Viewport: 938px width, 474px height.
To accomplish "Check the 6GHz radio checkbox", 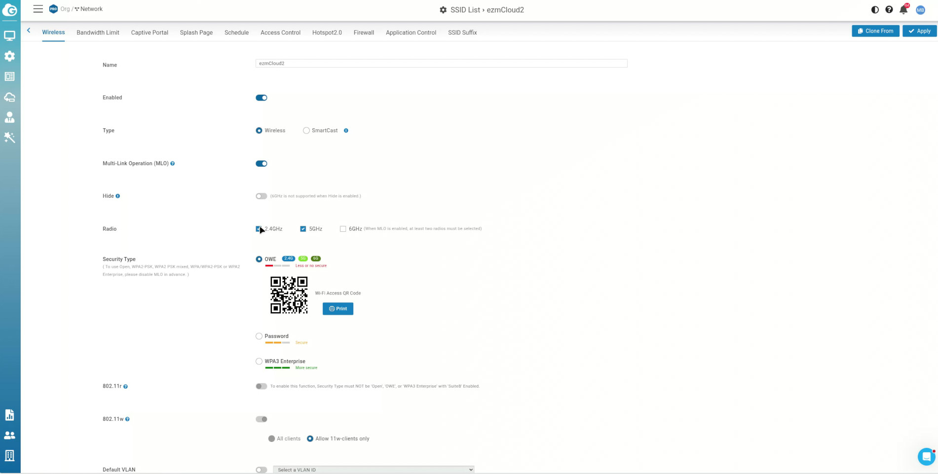I will (x=343, y=229).
